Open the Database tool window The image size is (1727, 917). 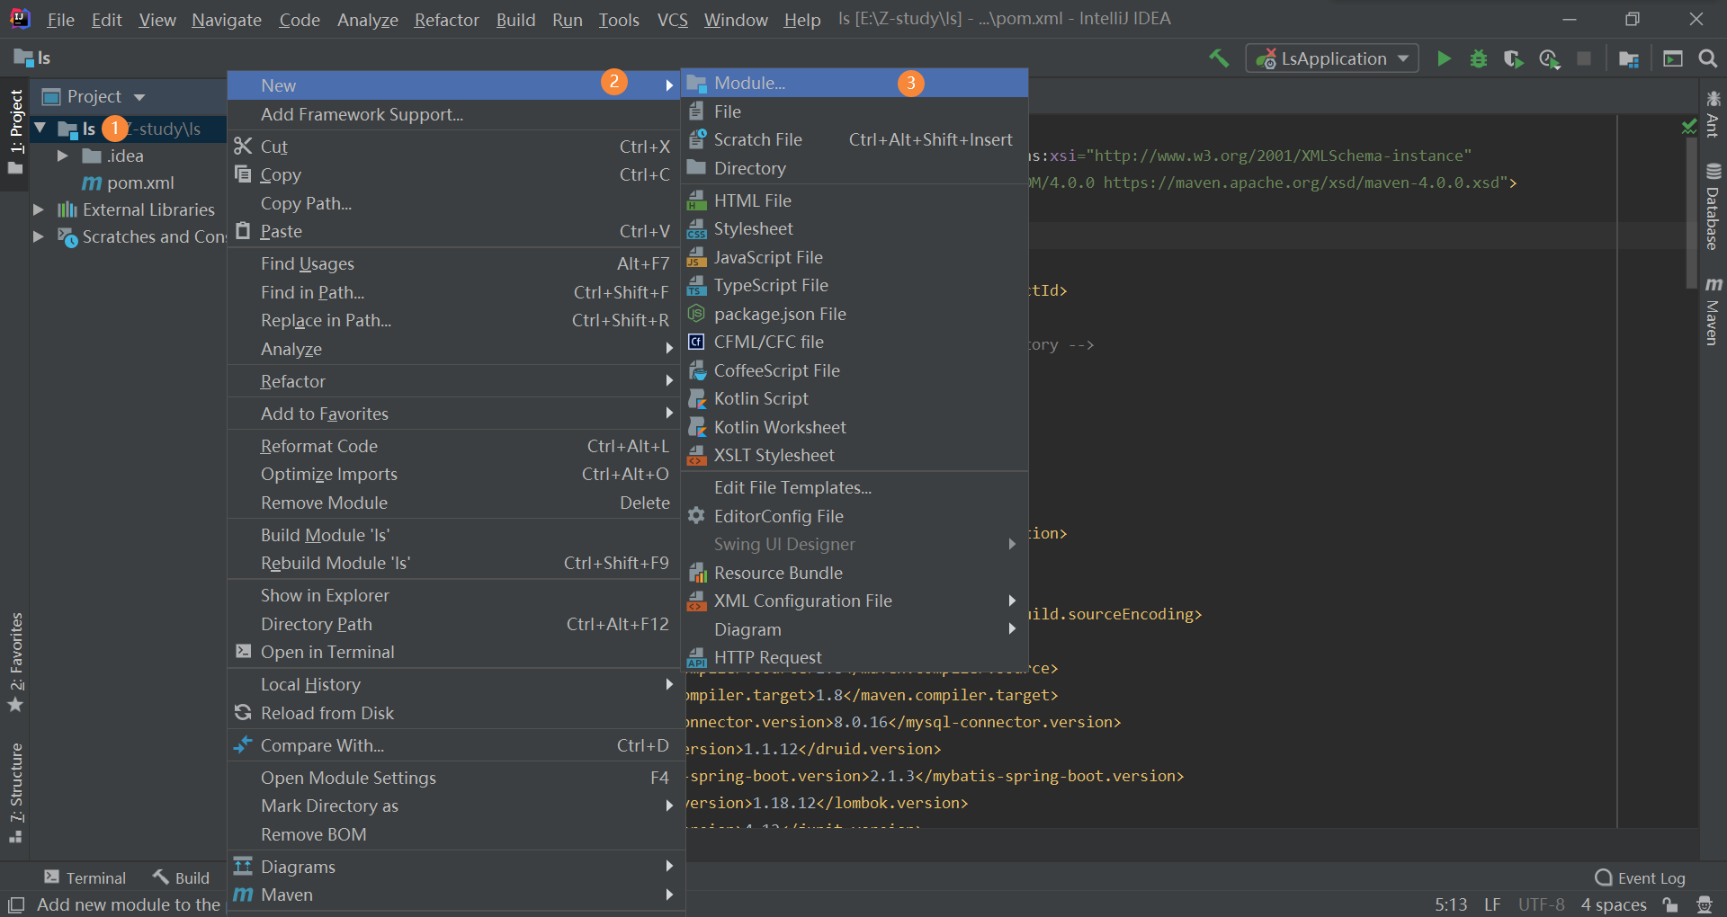point(1713,207)
